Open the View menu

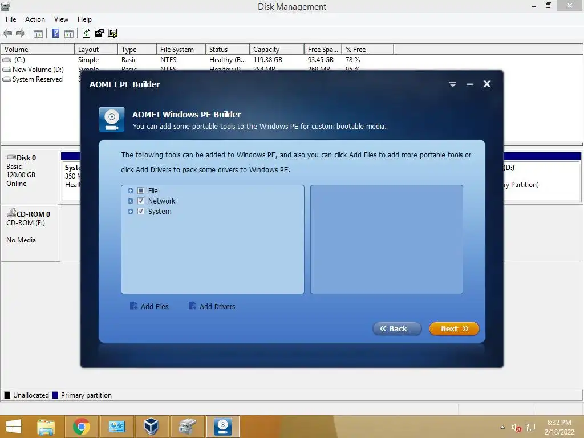coord(61,19)
